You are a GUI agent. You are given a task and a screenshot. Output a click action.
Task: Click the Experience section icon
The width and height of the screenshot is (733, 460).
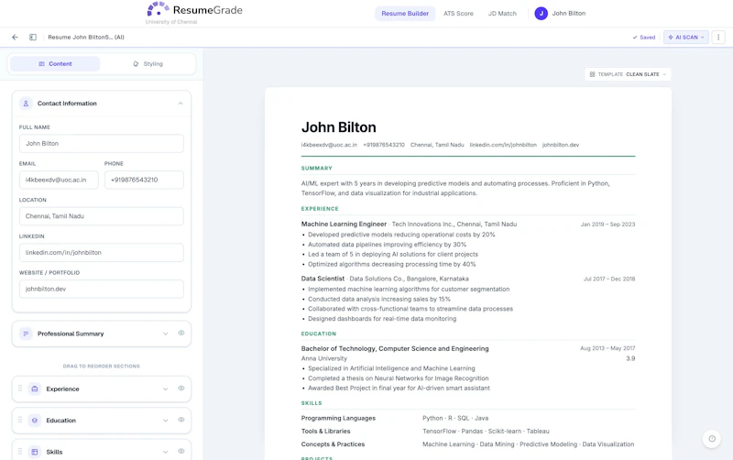click(35, 389)
